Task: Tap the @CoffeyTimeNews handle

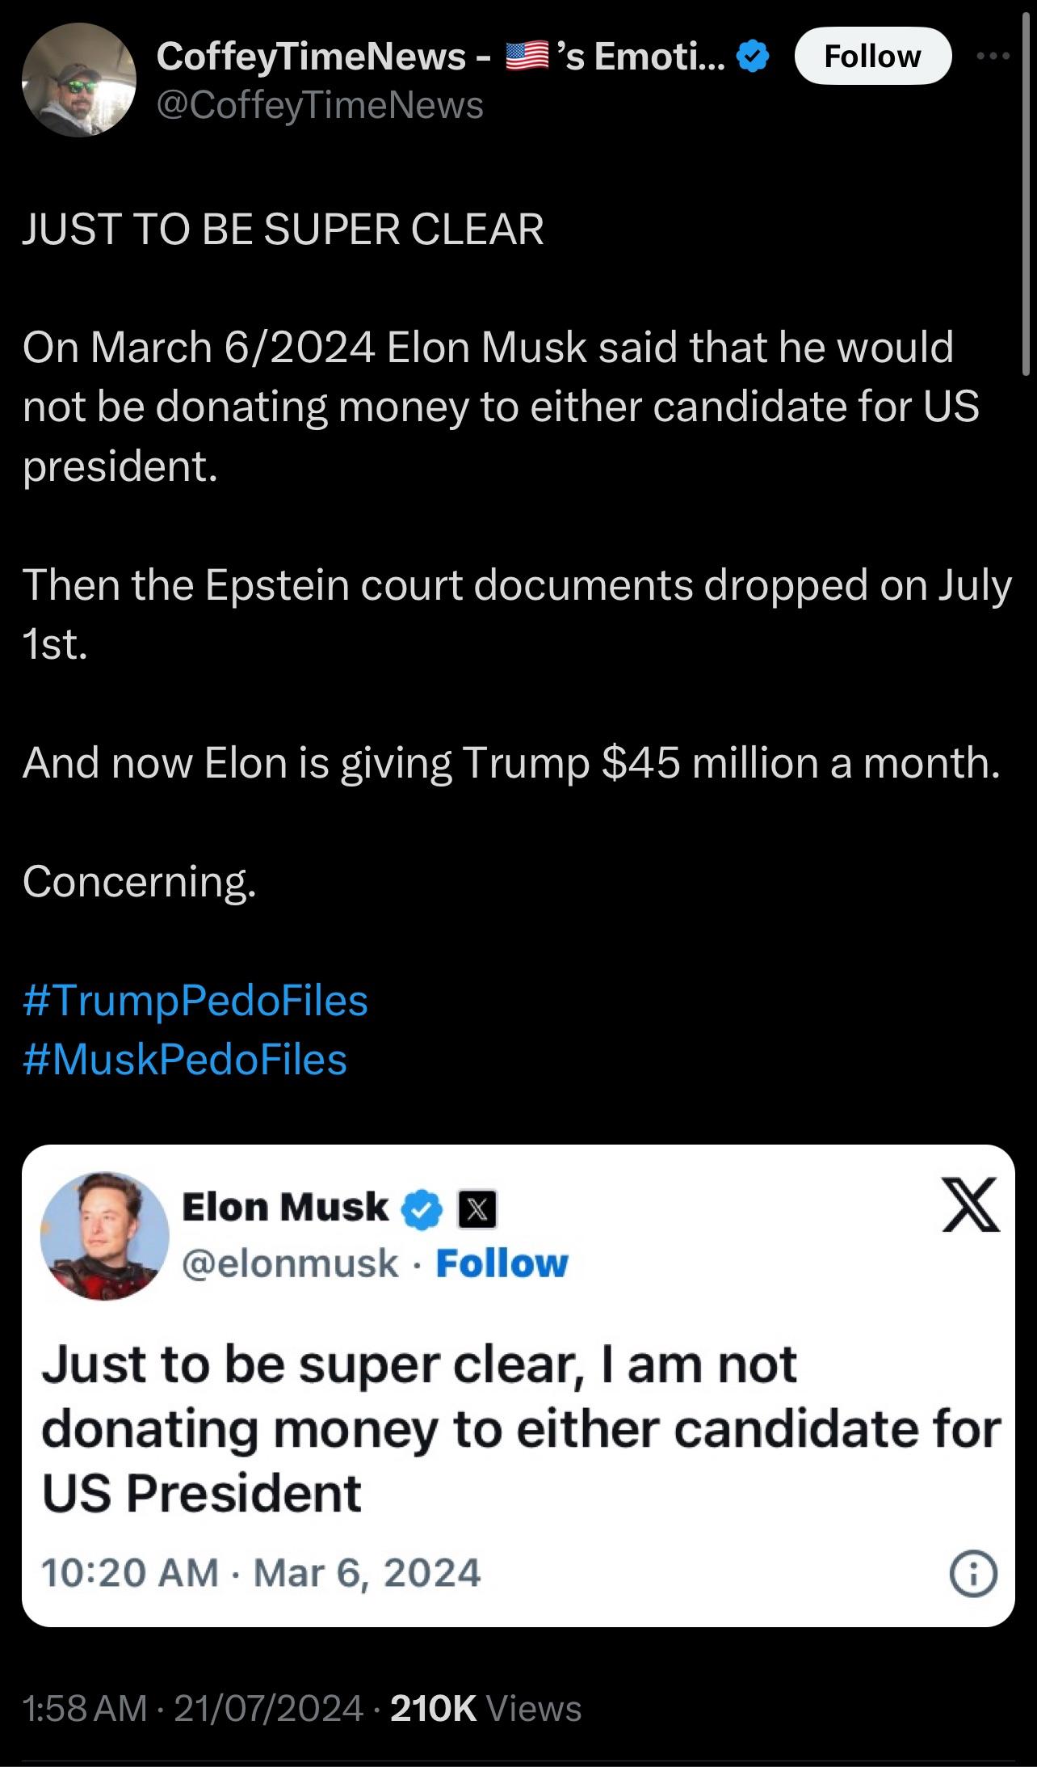Action: [320, 105]
